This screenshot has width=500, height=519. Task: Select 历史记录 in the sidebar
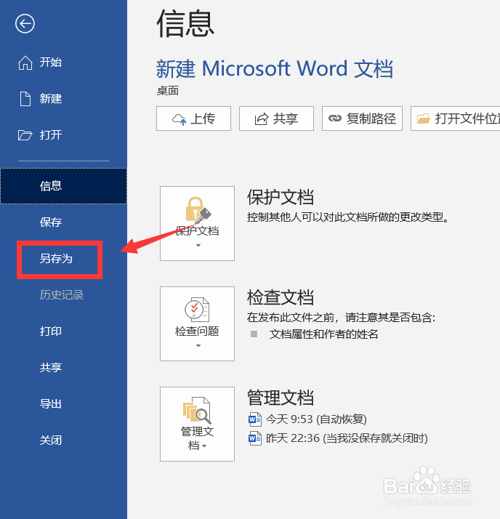(62, 295)
